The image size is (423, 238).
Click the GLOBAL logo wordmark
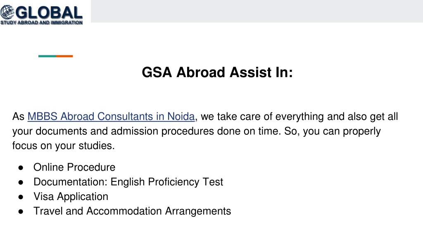(49, 12)
